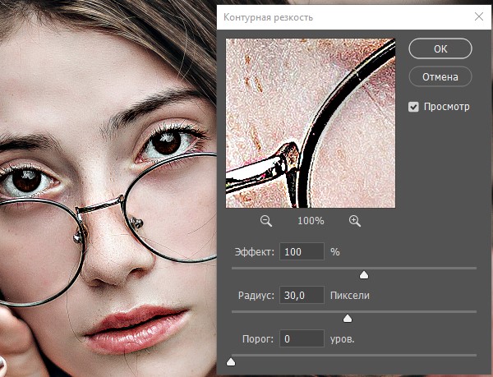Click the woman's lips in the canvas photo
Viewport: 493px width, 377px height.
pos(136,329)
